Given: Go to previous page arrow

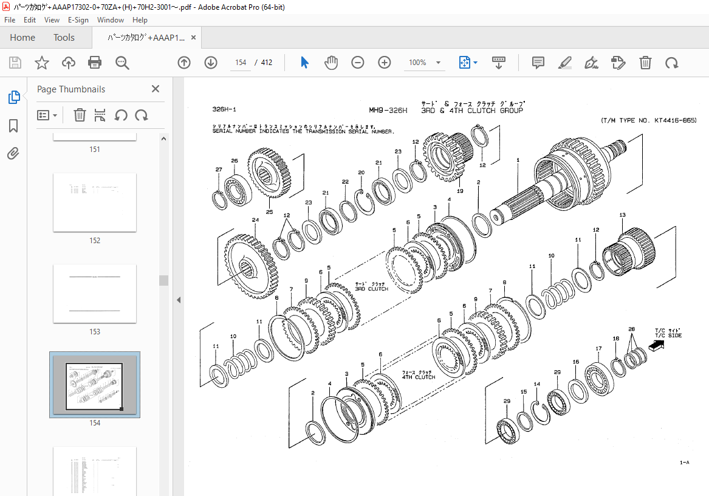Looking at the screenshot, I should point(184,63).
